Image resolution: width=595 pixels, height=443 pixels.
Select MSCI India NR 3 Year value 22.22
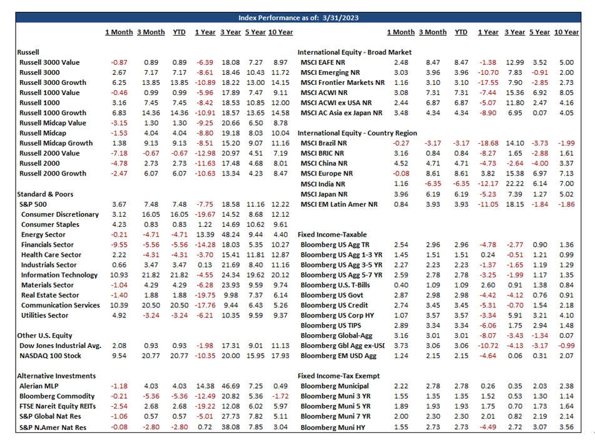[515, 184]
